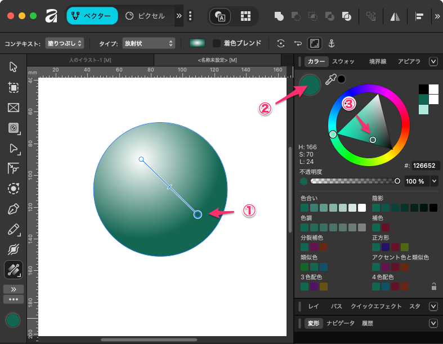Switch to ピクセル persona
This screenshot has height=344, width=443.
coord(145,16)
